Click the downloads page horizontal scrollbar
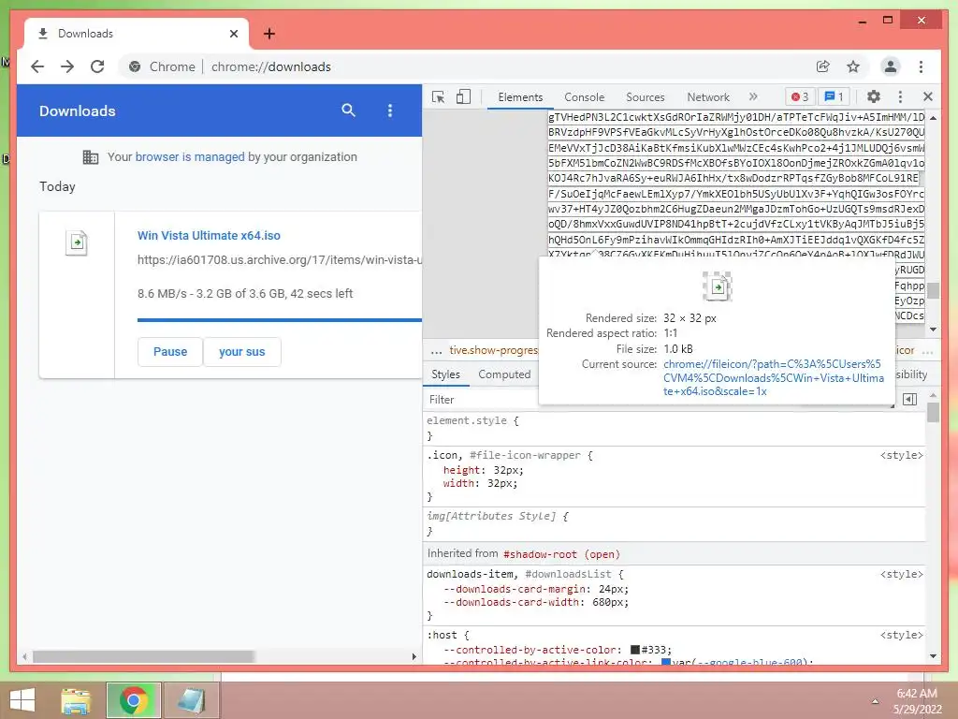958x719 pixels. [x=143, y=656]
